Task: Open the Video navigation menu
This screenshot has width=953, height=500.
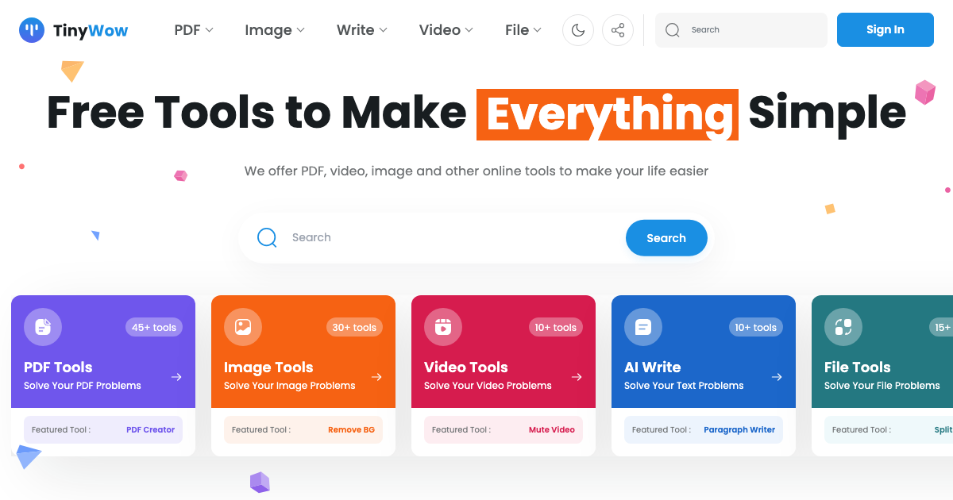Action: pyautogui.click(x=446, y=30)
